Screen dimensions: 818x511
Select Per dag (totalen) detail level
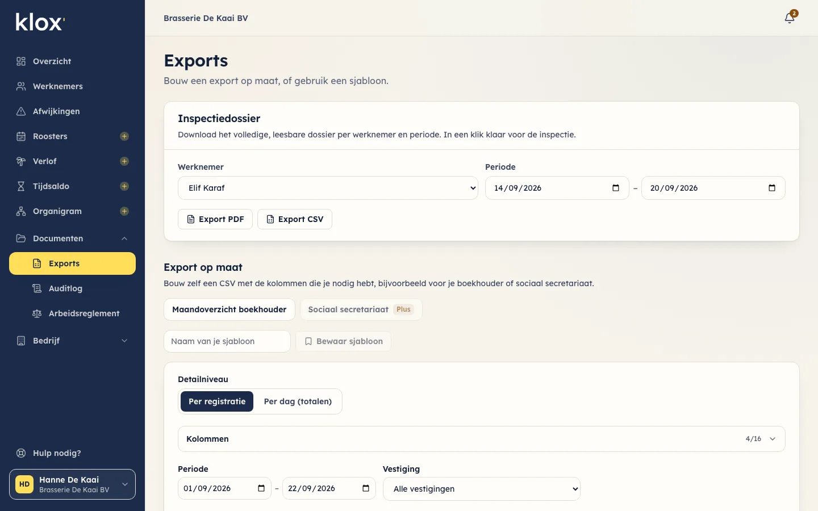[298, 401]
